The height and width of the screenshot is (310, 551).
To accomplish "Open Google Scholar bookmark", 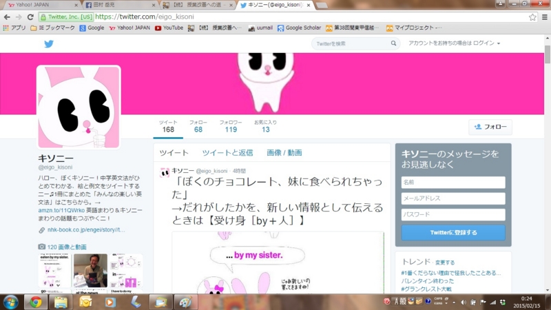I will pos(299,28).
